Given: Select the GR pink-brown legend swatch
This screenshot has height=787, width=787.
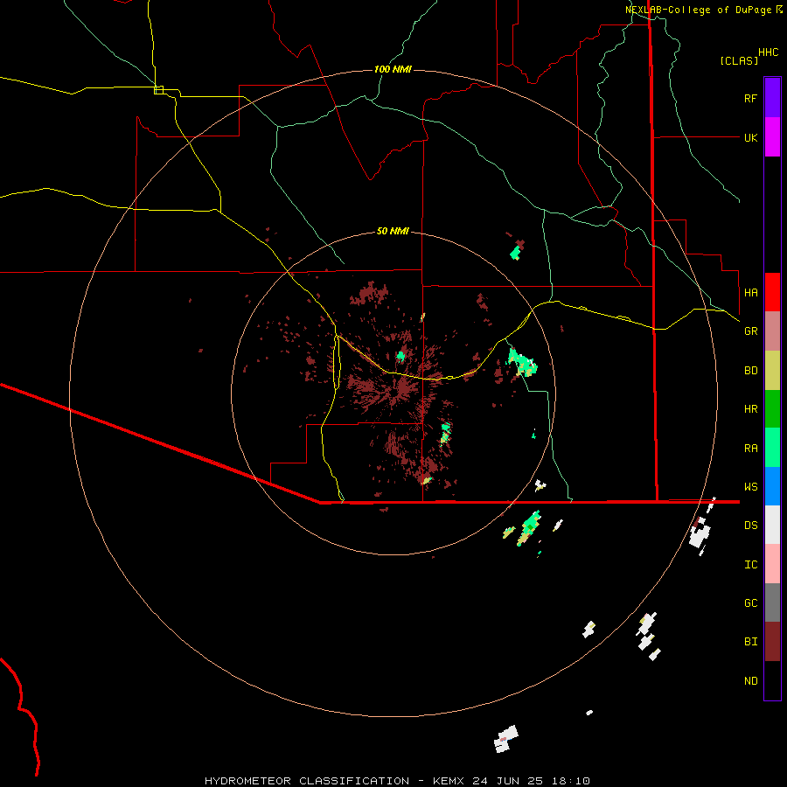Looking at the screenshot, I should point(772,331).
